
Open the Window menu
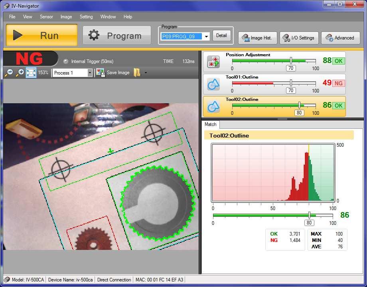click(x=108, y=17)
